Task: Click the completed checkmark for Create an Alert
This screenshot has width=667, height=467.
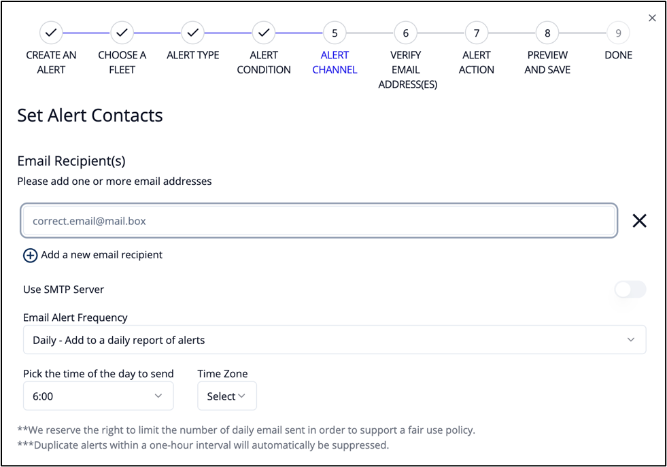Action: coord(51,32)
